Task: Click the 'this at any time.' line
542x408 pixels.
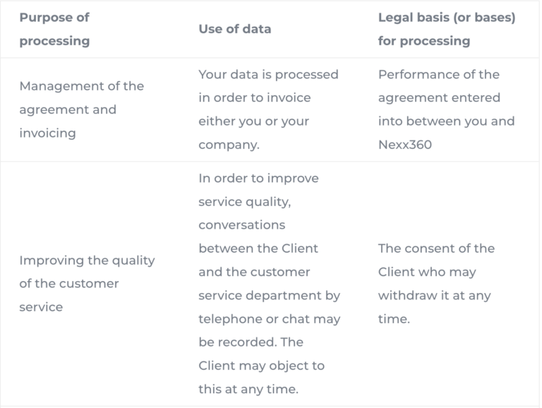Action: coord(248,389)
